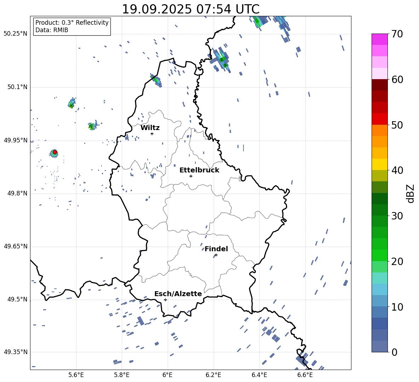Click the 70 tick label on colorbar

click(398, 34)
